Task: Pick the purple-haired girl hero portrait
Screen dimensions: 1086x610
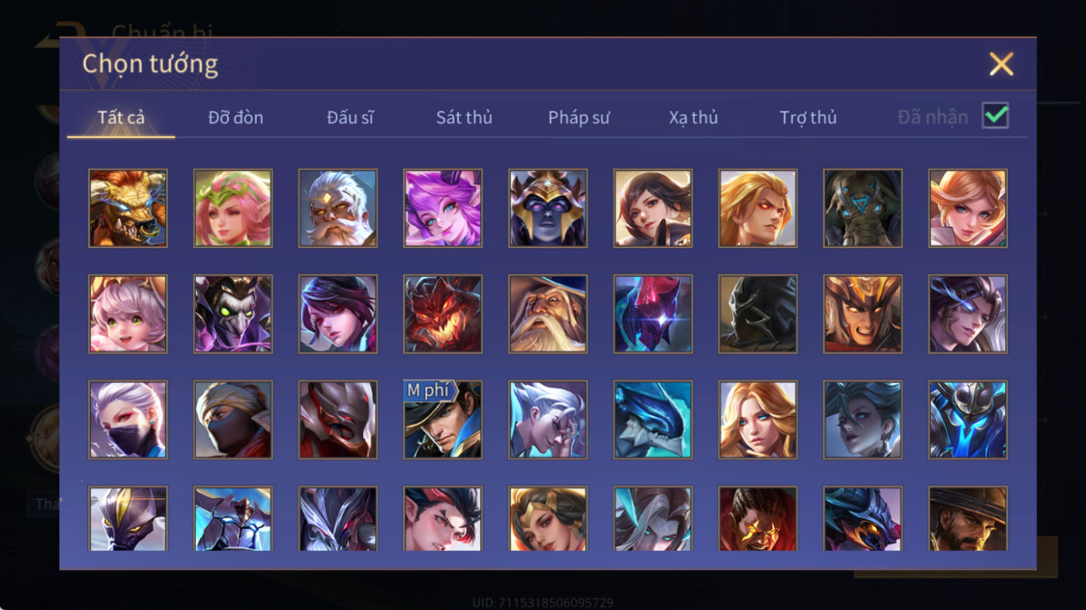Action: (x=443, y=208)
